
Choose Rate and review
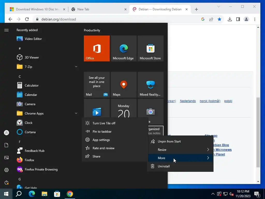(x=115, y=148)
